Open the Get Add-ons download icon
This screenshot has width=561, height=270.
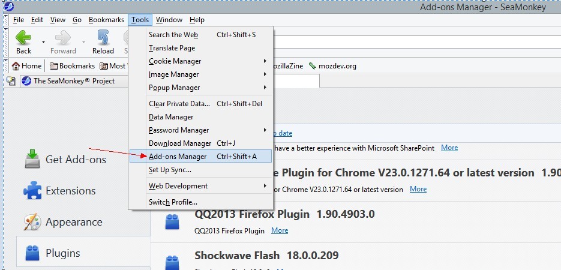[x=32, y=159]
